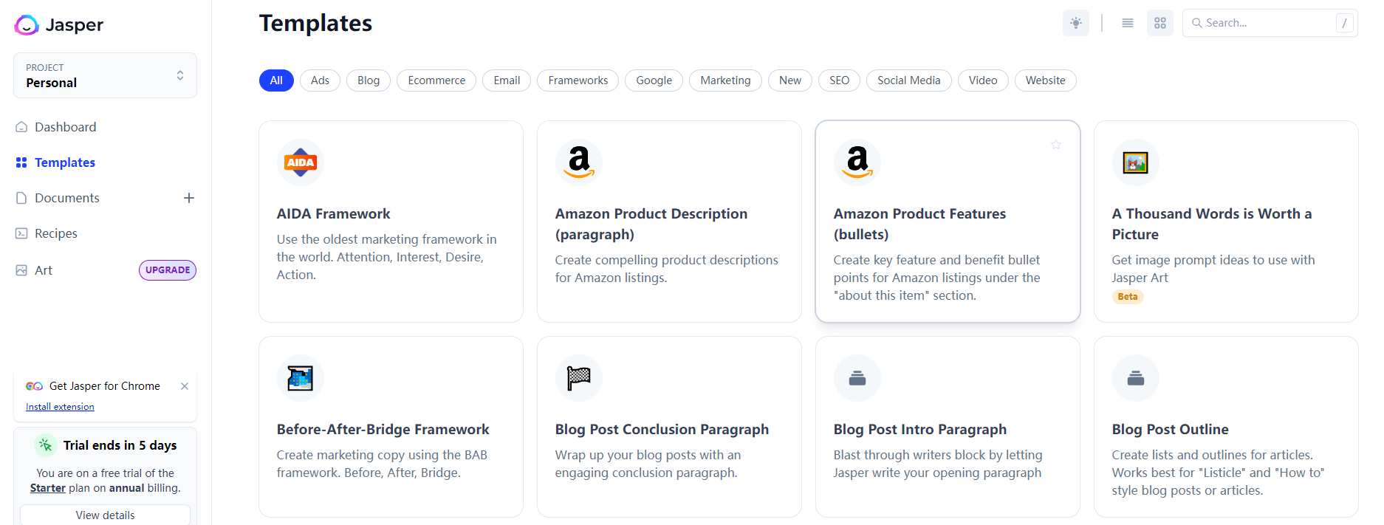Image resolution: width=1384 pixels, height=525 pixels.
Task: Click the lightbulb suggestions icon
Action: coord(1075,22)
